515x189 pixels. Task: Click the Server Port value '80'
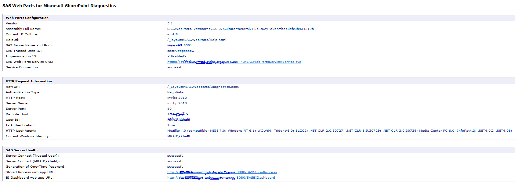pyautogui.click(x=169, y=109)
